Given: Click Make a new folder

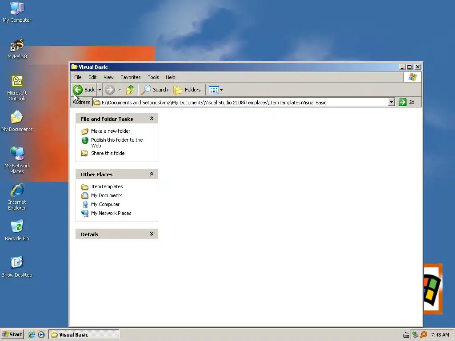Looking at the screenshot, I should pyautogui.click(x=111, y=131).
